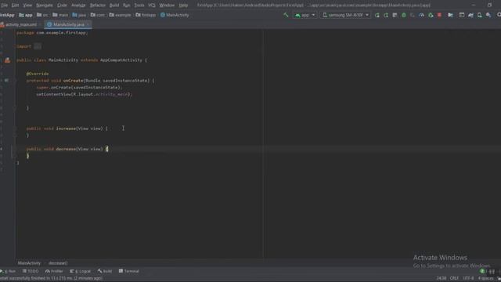
Task: Click the override gutter icon beside onCreate
Action: click(6, 81)
